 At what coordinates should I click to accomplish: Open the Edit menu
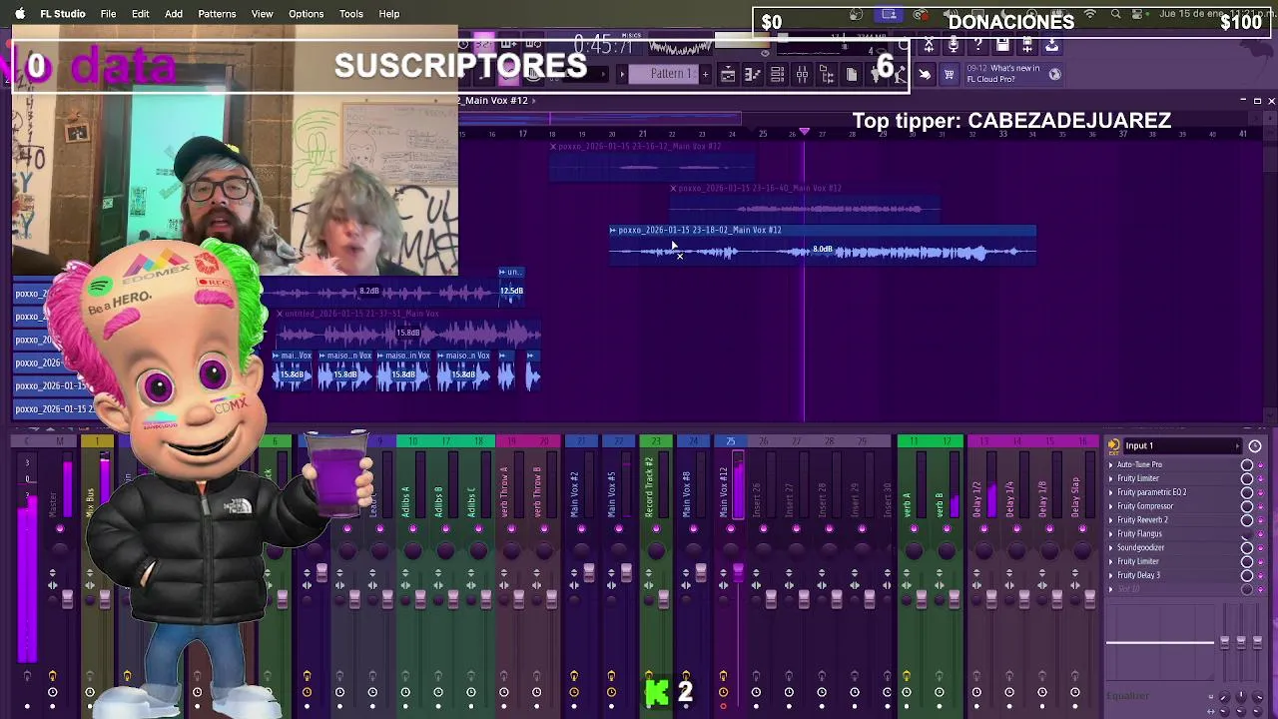(x=140, y=14)
